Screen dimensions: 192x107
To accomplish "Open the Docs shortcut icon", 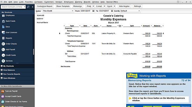I will point(3,27).
